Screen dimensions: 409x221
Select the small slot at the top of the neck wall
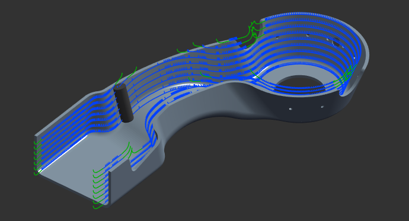tap(243, 46)
